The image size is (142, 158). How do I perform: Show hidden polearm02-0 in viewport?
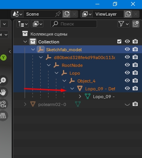pos(127,104)
